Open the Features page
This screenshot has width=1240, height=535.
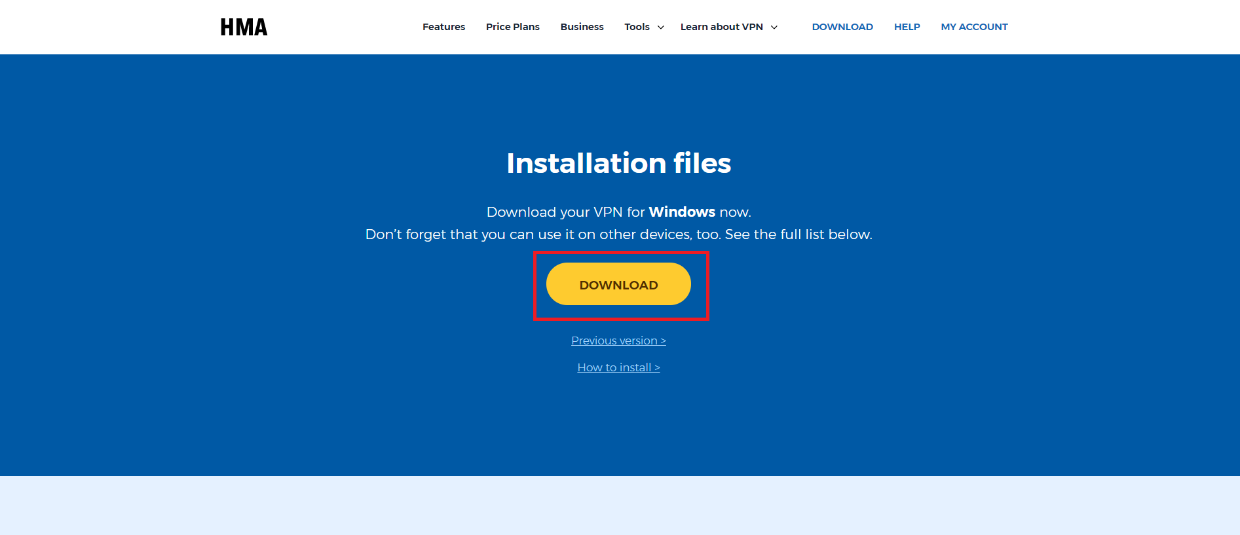pyautogui.click(x=443, y=27)
